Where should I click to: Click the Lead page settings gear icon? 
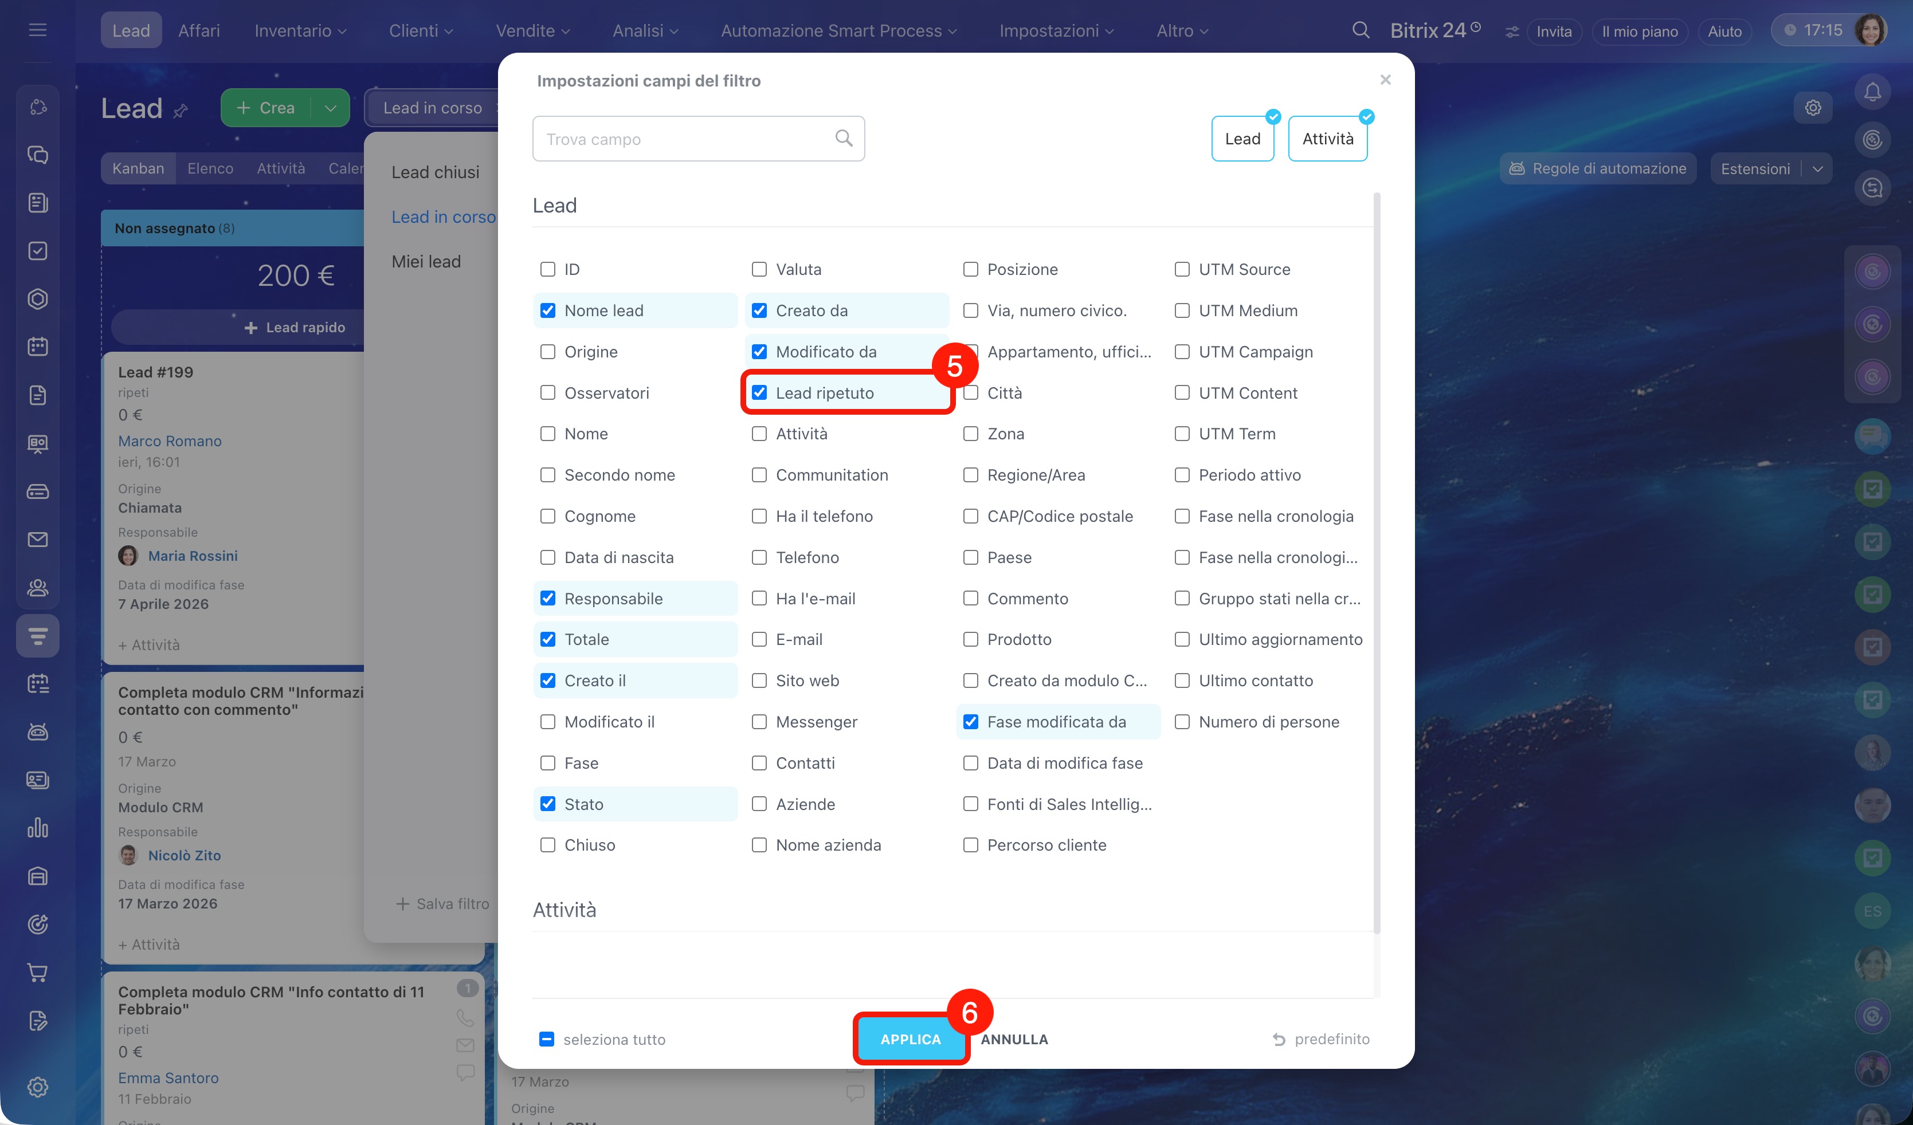1813,108
